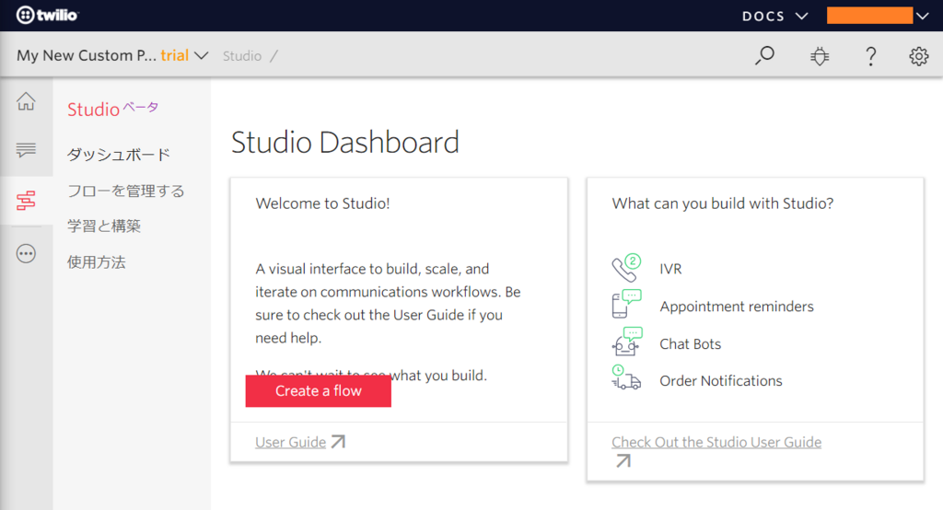Select 学習と構築 menu item
Screen dimensions: 943x510
(104, 226)
